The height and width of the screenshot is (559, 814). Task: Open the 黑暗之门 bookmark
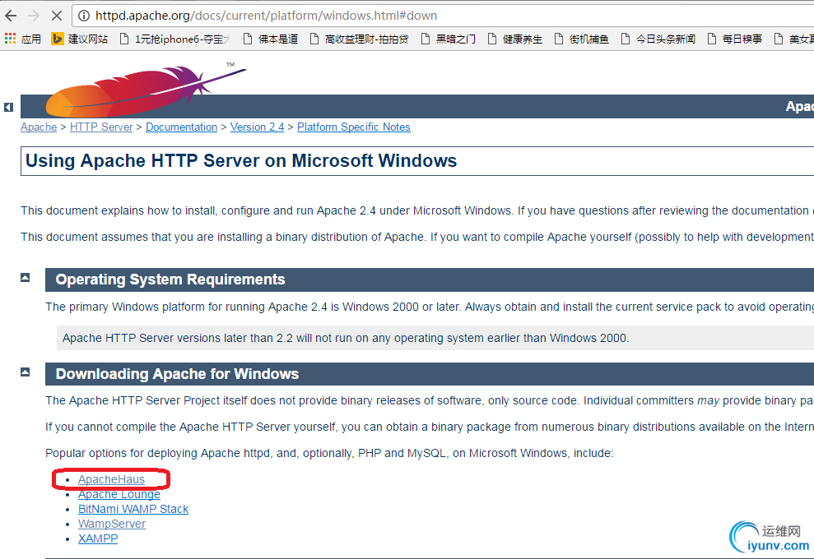click(448, 39)
